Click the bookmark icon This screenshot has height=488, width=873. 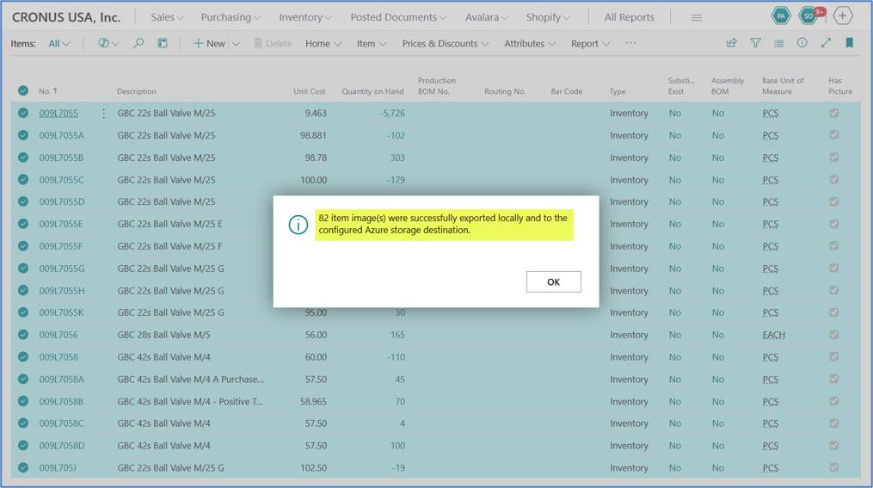tap(849, 42)
